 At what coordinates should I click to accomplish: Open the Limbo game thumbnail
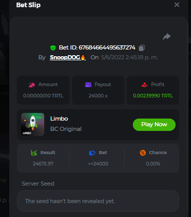coord(32,124)
